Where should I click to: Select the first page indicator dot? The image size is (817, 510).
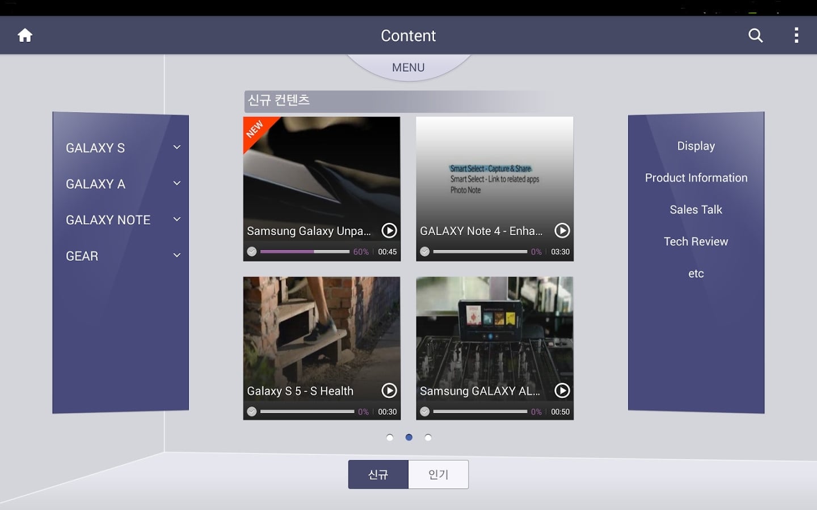pos(390,437)
